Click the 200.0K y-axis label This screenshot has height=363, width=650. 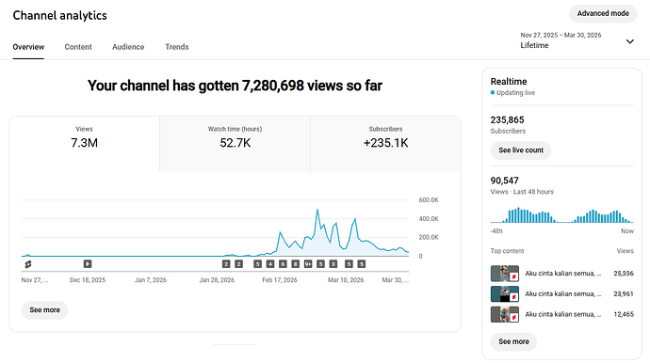coord(429,237)
